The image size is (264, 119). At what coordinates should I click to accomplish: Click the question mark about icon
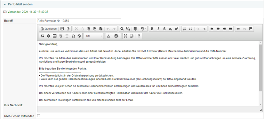point(139,36)
